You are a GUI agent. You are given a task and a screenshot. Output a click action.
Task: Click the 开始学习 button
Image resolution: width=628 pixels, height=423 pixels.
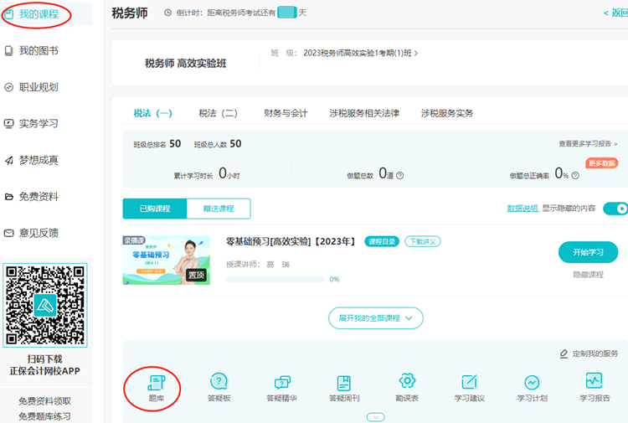point(588,252)
